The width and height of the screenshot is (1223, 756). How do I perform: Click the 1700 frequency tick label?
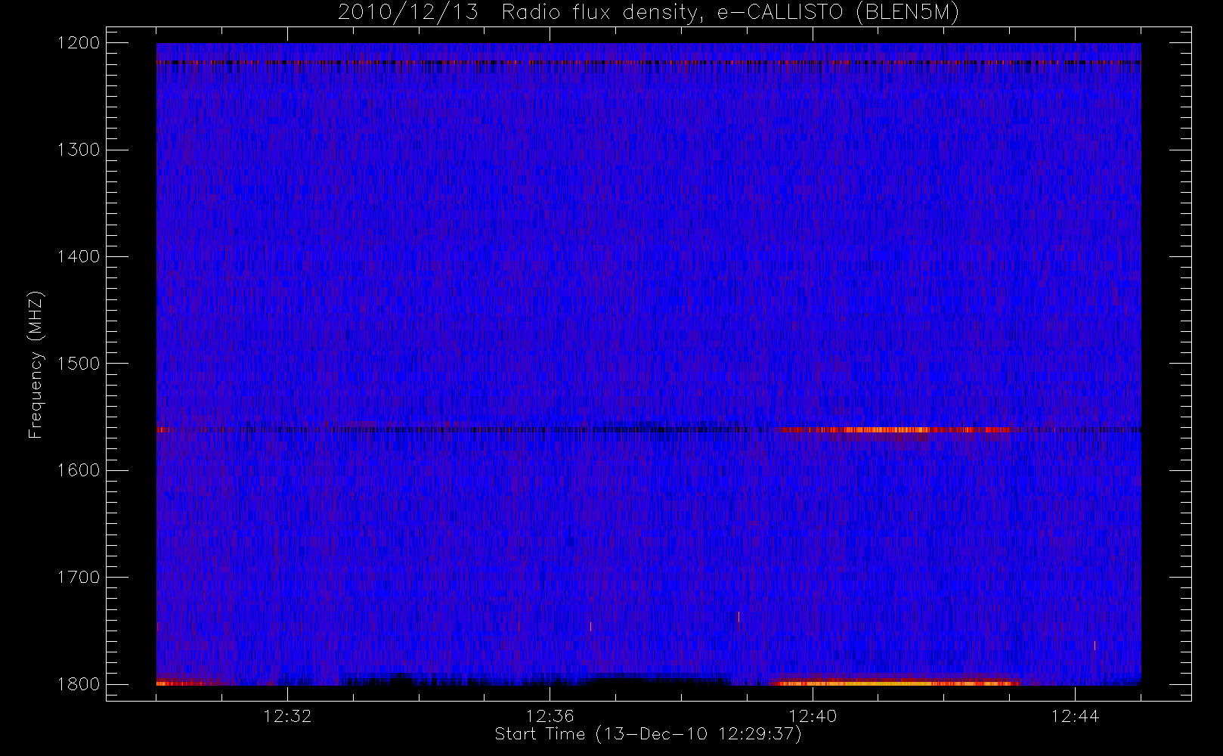coord(79,577)
